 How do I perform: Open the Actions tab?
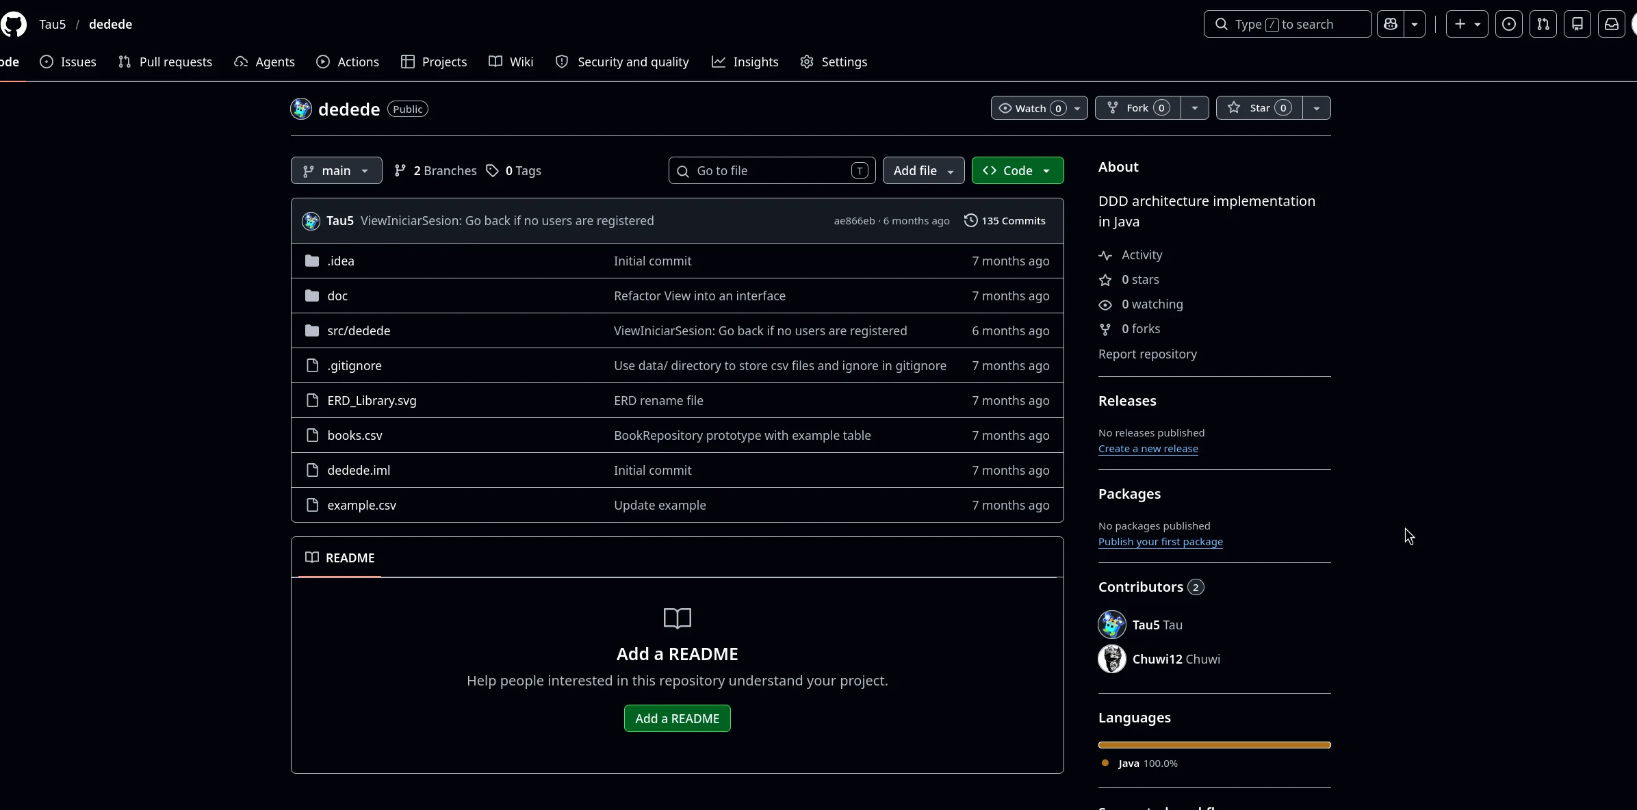[x=347, y=62]
